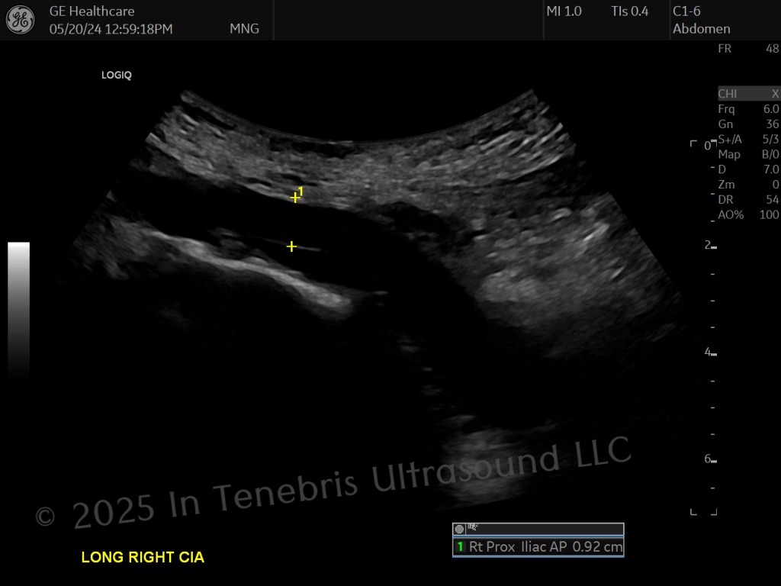This screenshot has width=781, height=586.
Task: Click the gray circle in the measurement window
Action: pos(459,530)
